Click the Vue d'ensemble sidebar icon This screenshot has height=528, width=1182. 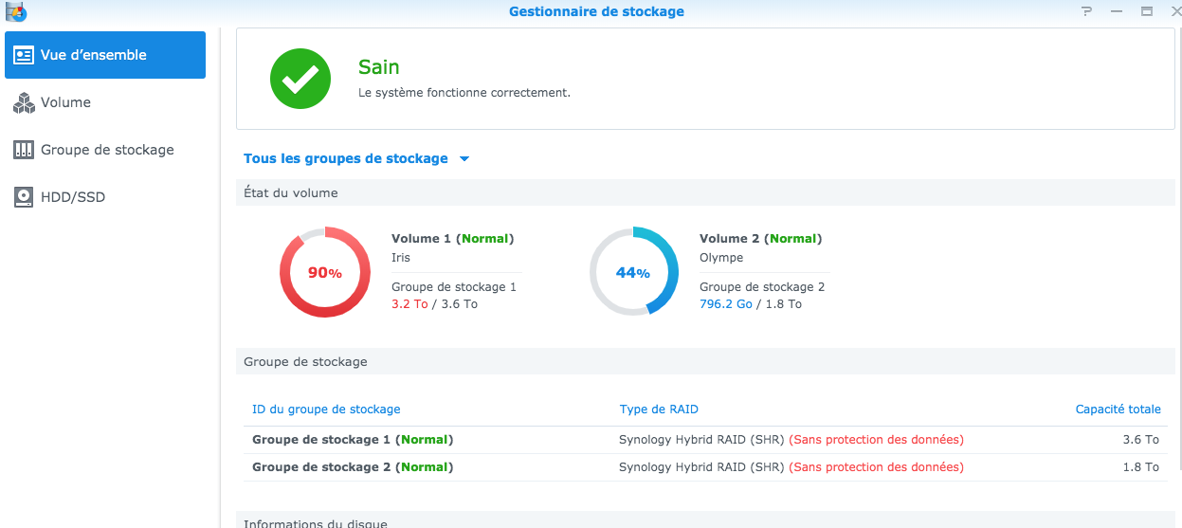pyautogui.click(x=24, y=55)
